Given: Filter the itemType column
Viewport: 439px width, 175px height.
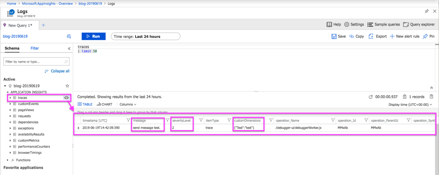Looking at the screenshot, I should click(230, 120).
